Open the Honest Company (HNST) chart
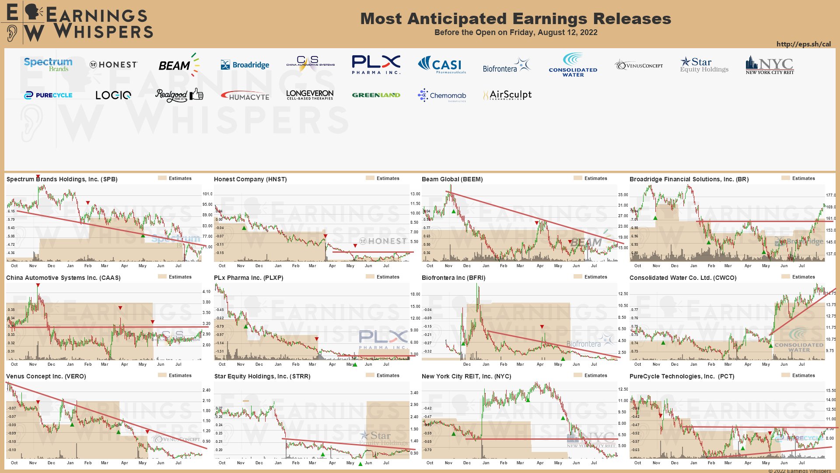The width and height of the screenshot is (840, 473). coord(312,223)
